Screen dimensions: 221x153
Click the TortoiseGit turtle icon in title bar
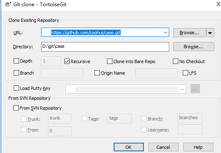tap(8, 5)
